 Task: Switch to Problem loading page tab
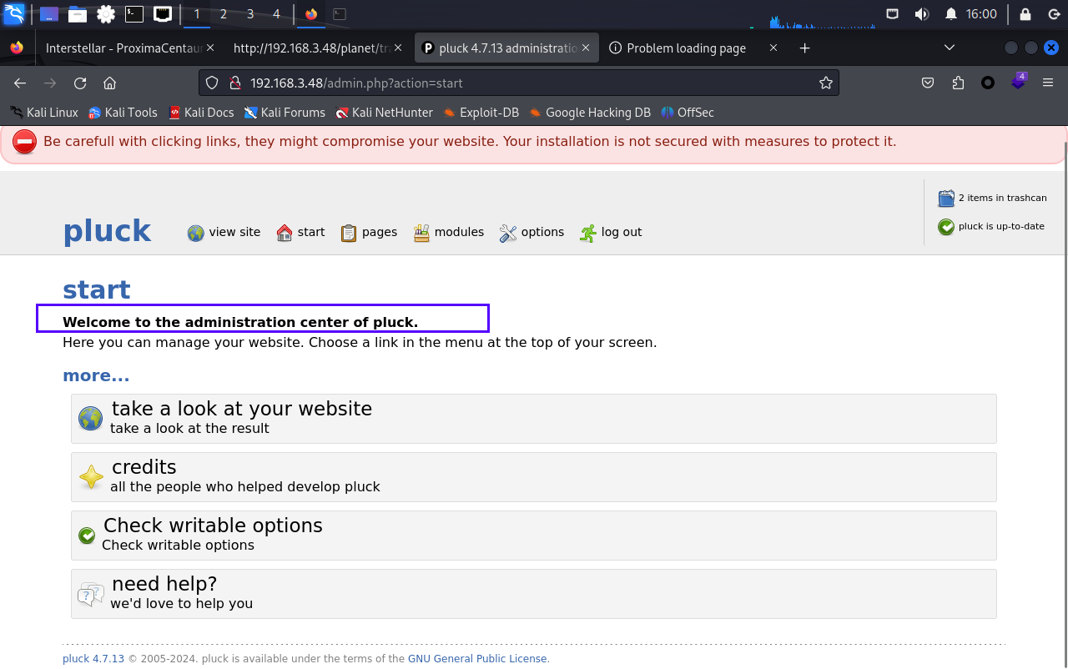686,48
